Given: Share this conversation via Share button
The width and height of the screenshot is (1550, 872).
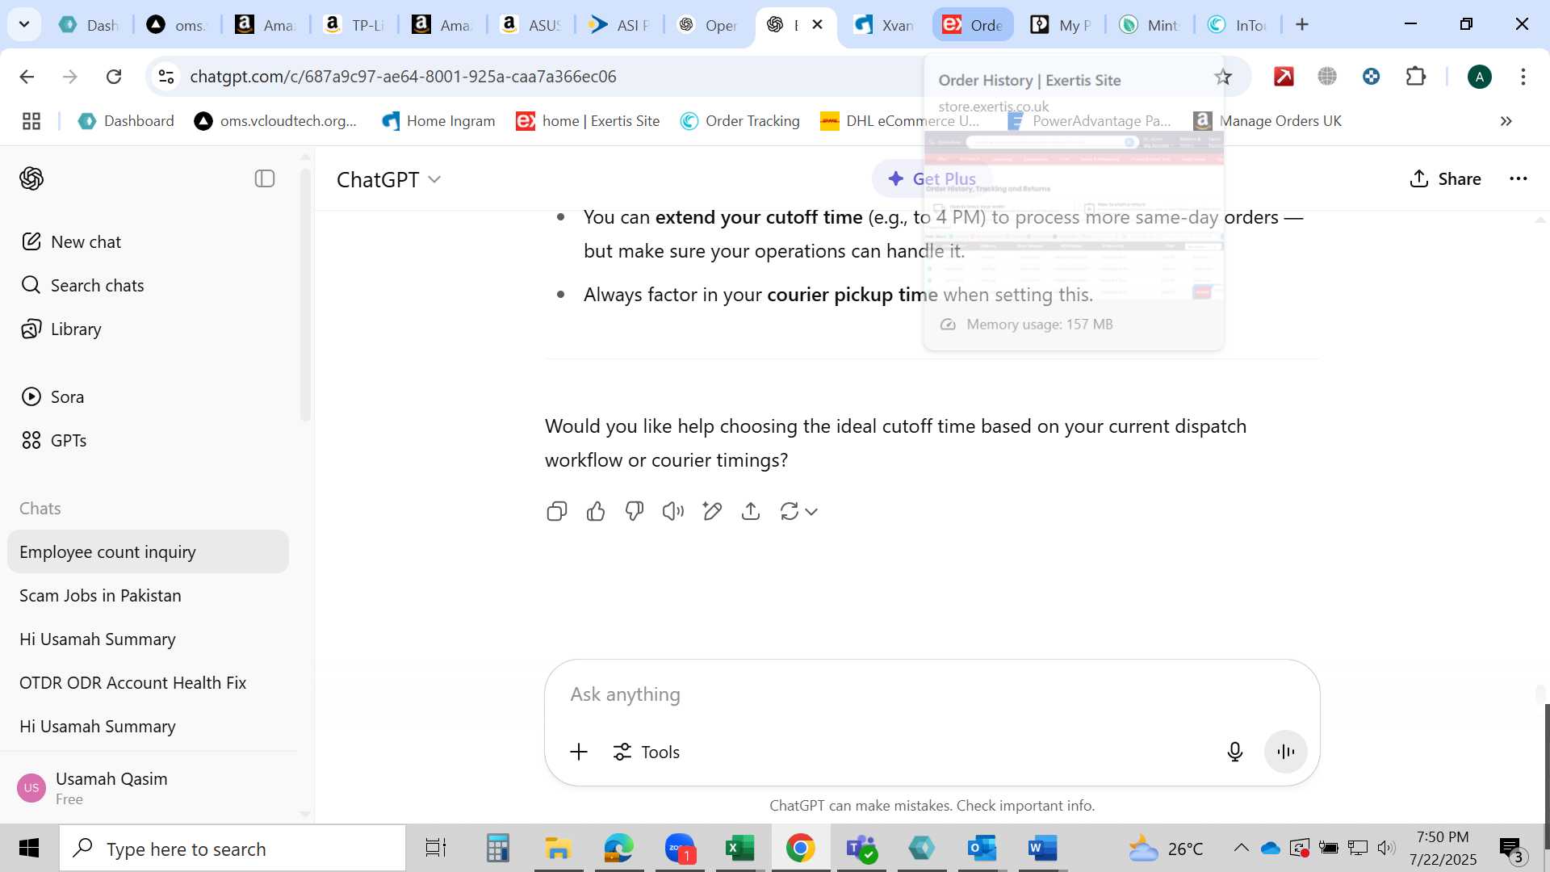Looking at the screenshot, I should coord(1445,178).
